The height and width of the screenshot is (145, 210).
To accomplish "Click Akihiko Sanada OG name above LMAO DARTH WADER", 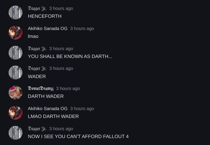I will [x=48, y=108].
